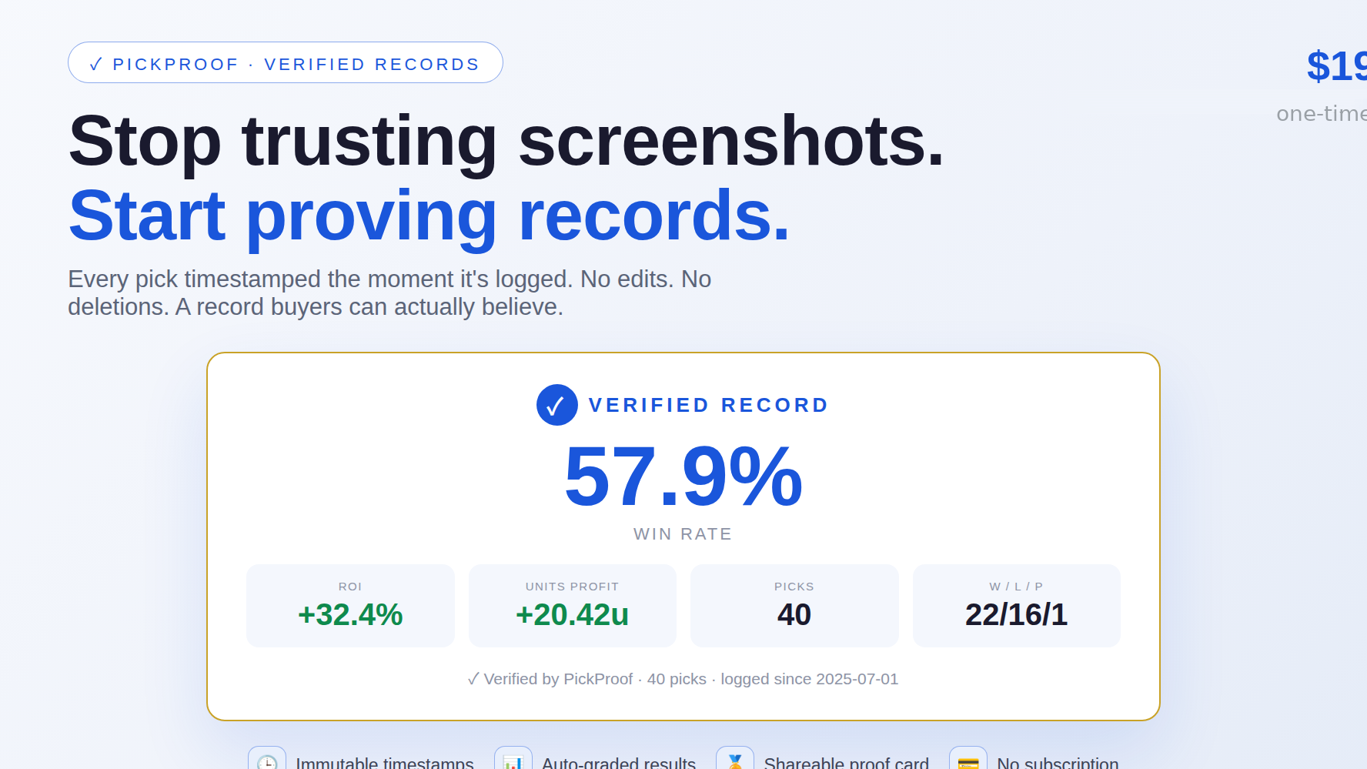Click the clock icon for Immutable timestamps
Screen dimensions: 1367x769
click(x=267, y=758)
